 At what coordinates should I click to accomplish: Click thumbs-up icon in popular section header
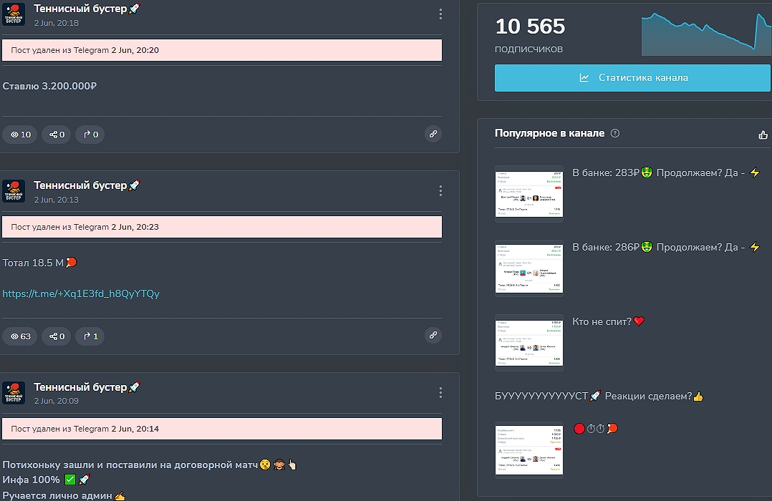(x=763, y=135)
